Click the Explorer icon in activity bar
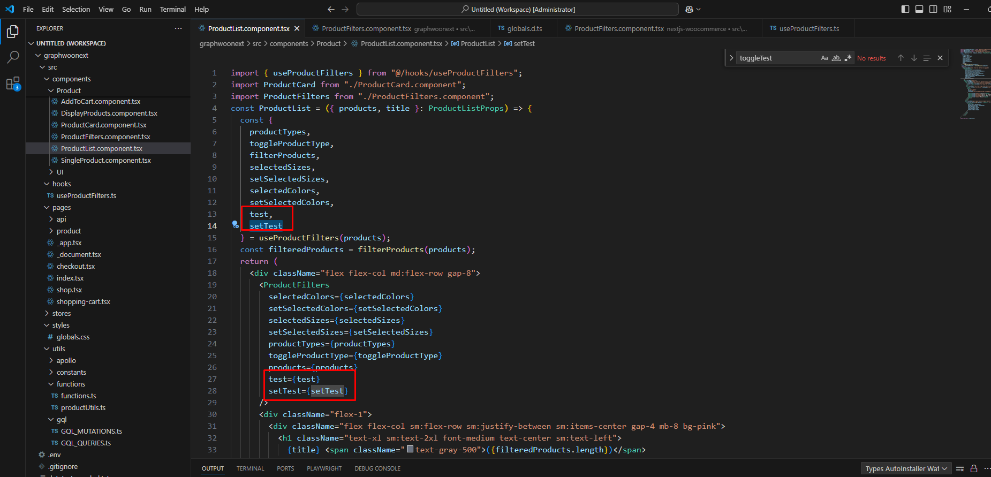Viewport: 991px width, 477px height. pyautogui.click(x=13, y=32)
